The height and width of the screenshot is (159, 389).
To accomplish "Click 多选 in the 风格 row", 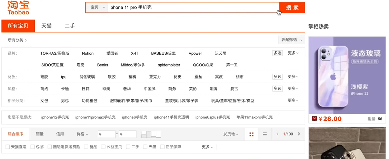I will 278,88.
